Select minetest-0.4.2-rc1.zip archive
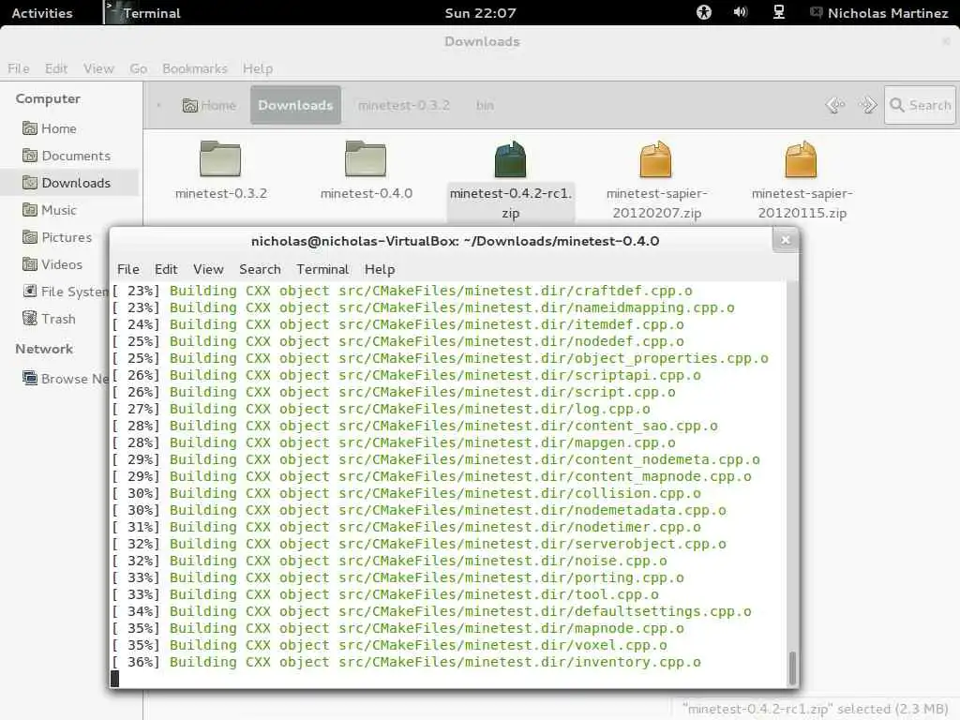 click(511, 181)
